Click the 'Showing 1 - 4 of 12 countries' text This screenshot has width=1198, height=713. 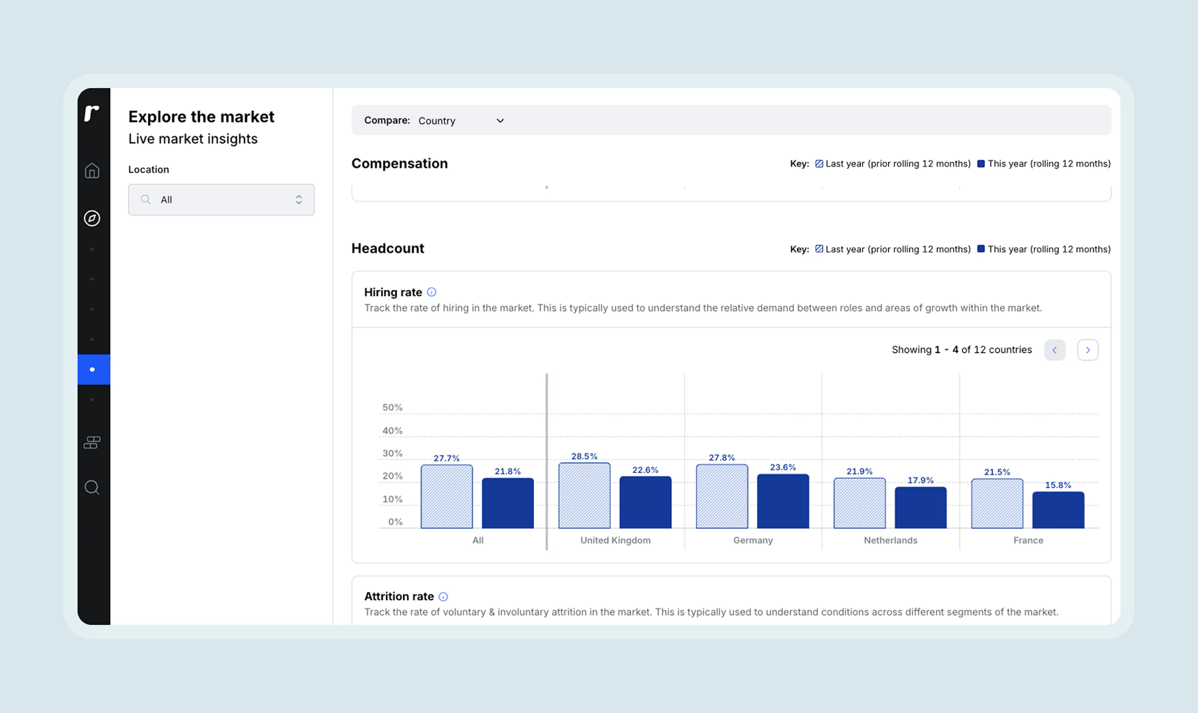(962, 350)
